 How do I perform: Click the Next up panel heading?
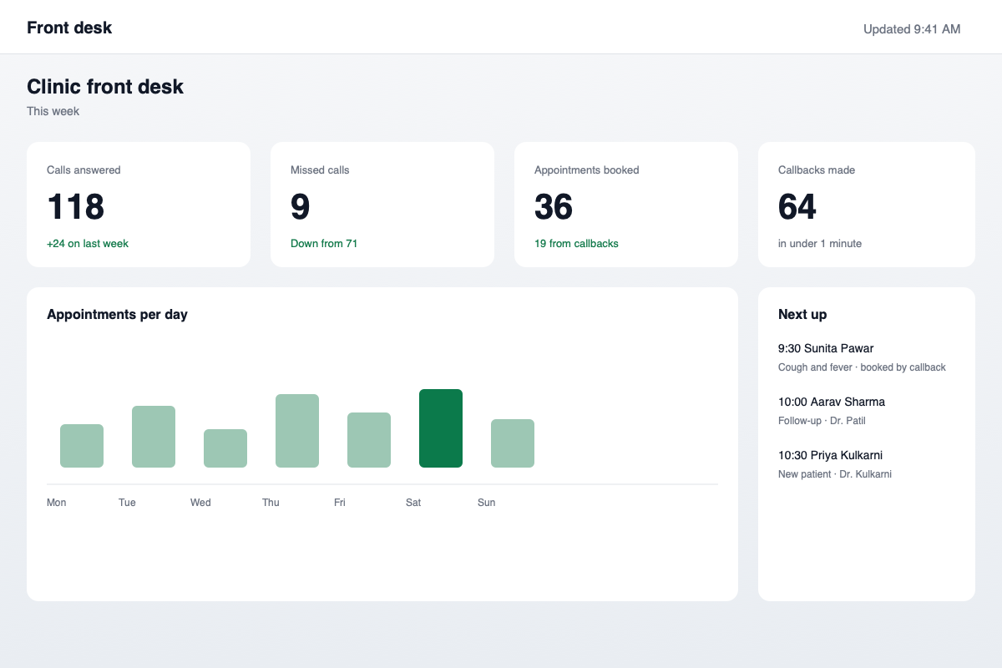coord(802,315)
